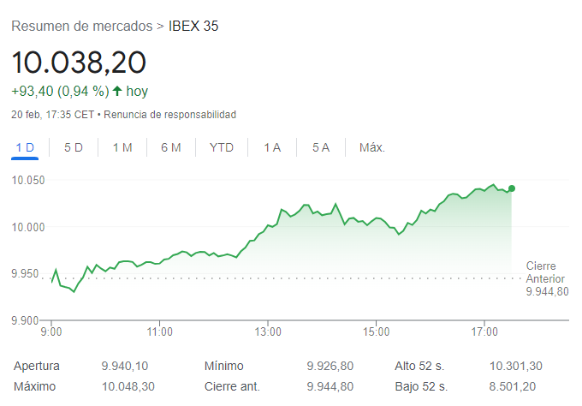Select the Bajo 52 s. value 8.501,20

click(x=512, y=386)
